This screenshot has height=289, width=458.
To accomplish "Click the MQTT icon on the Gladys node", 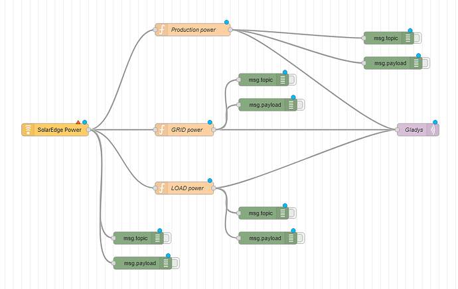I will pyautogui.click(x=433, y=130).
